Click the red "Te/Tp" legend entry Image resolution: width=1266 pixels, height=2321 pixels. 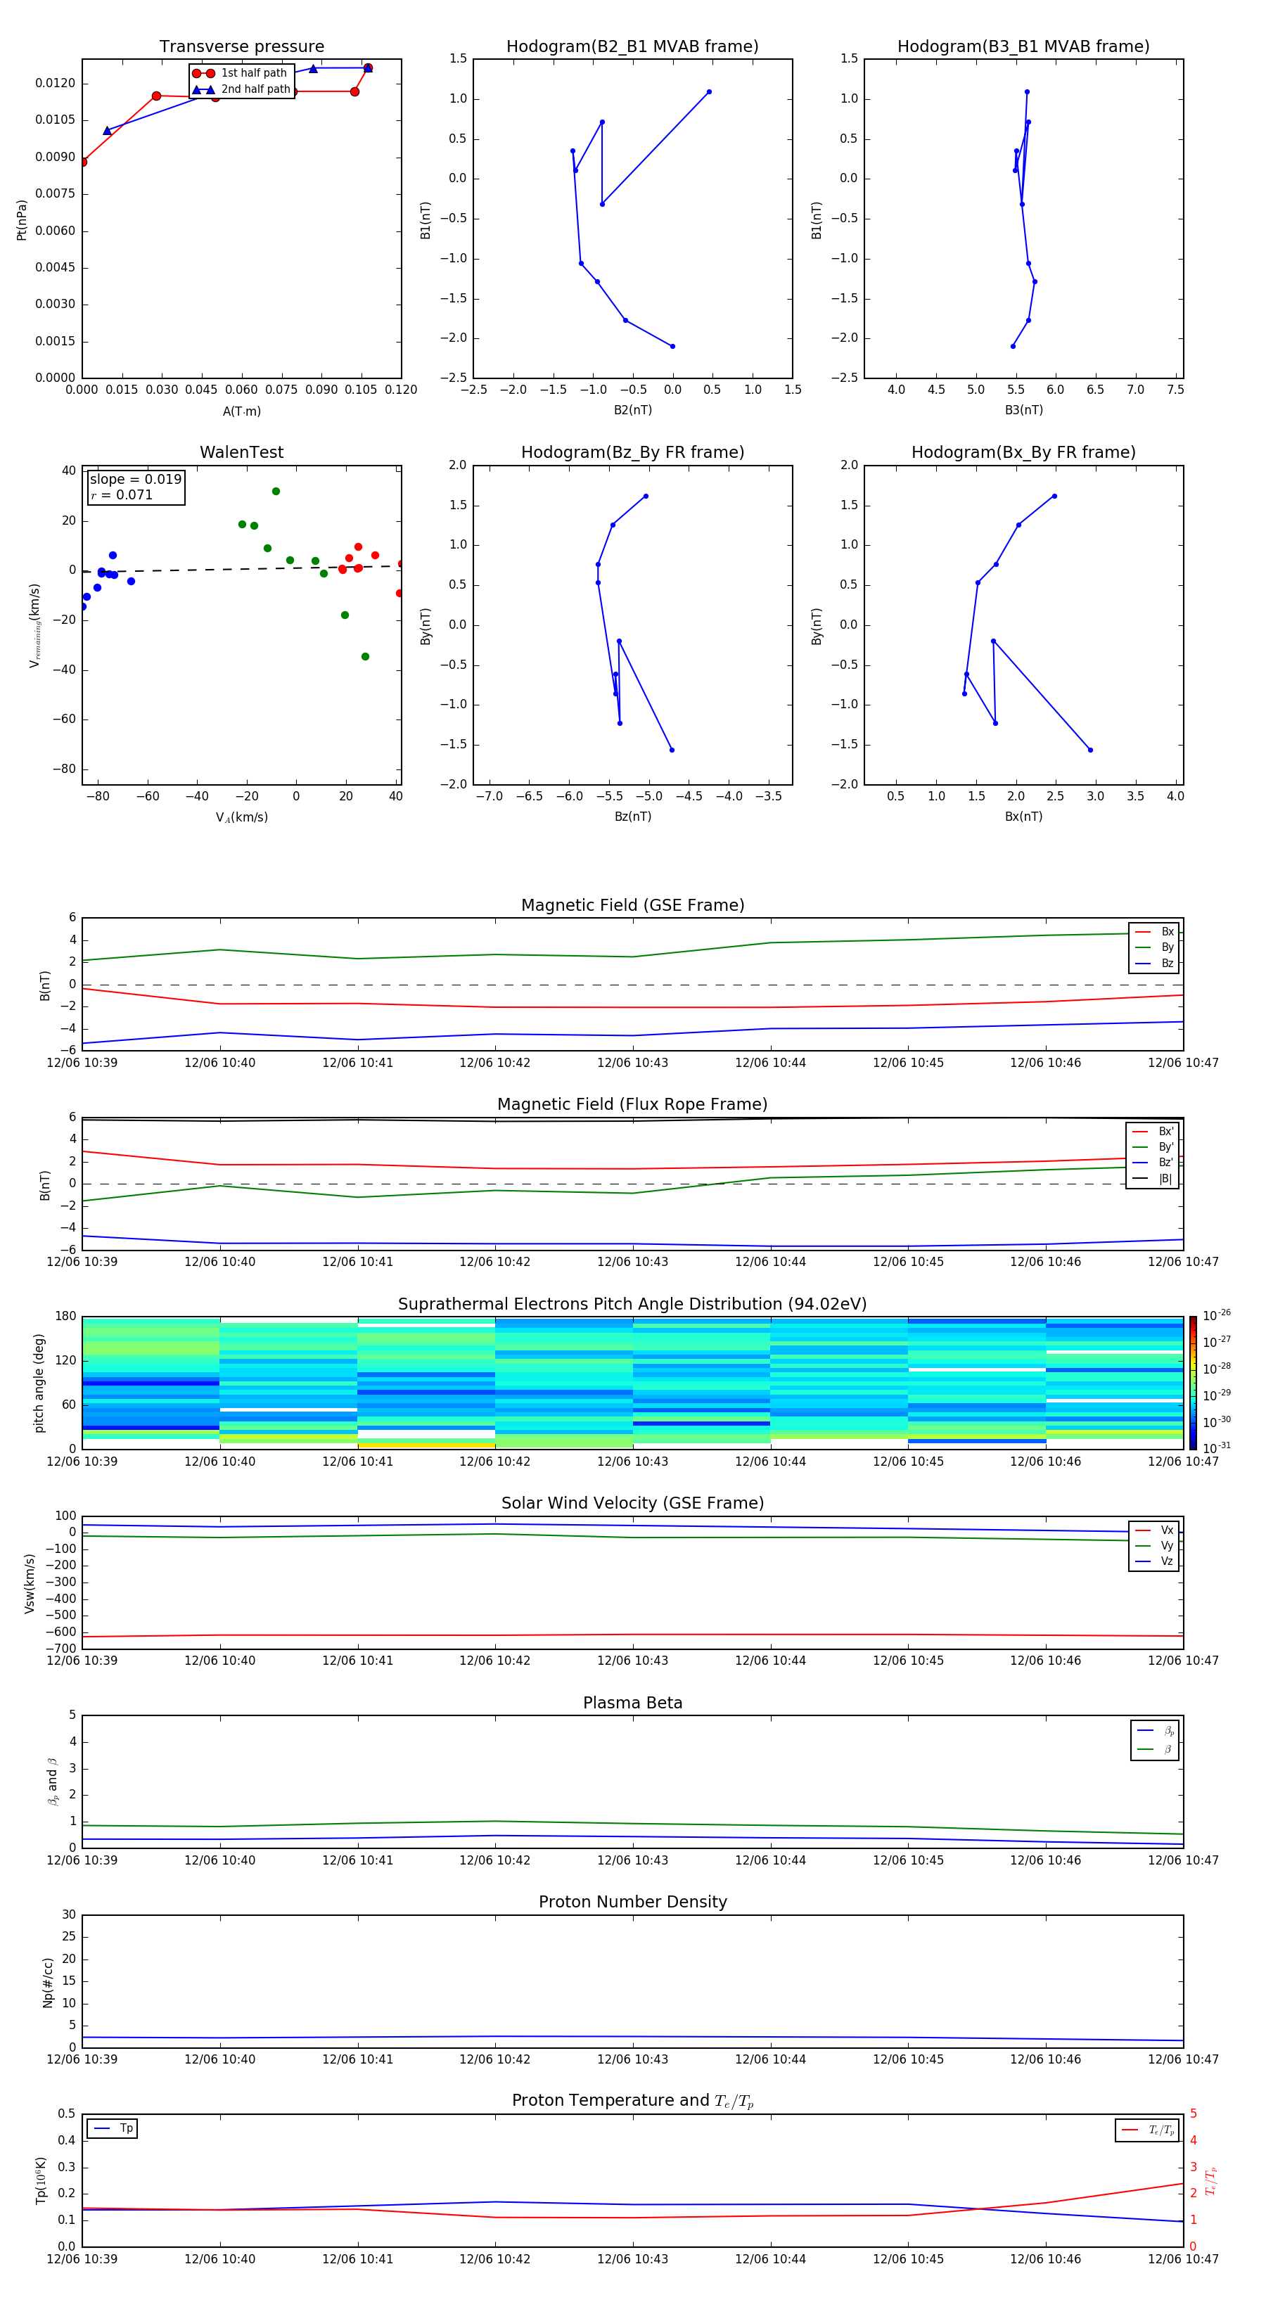[x=1148, y=2130]
